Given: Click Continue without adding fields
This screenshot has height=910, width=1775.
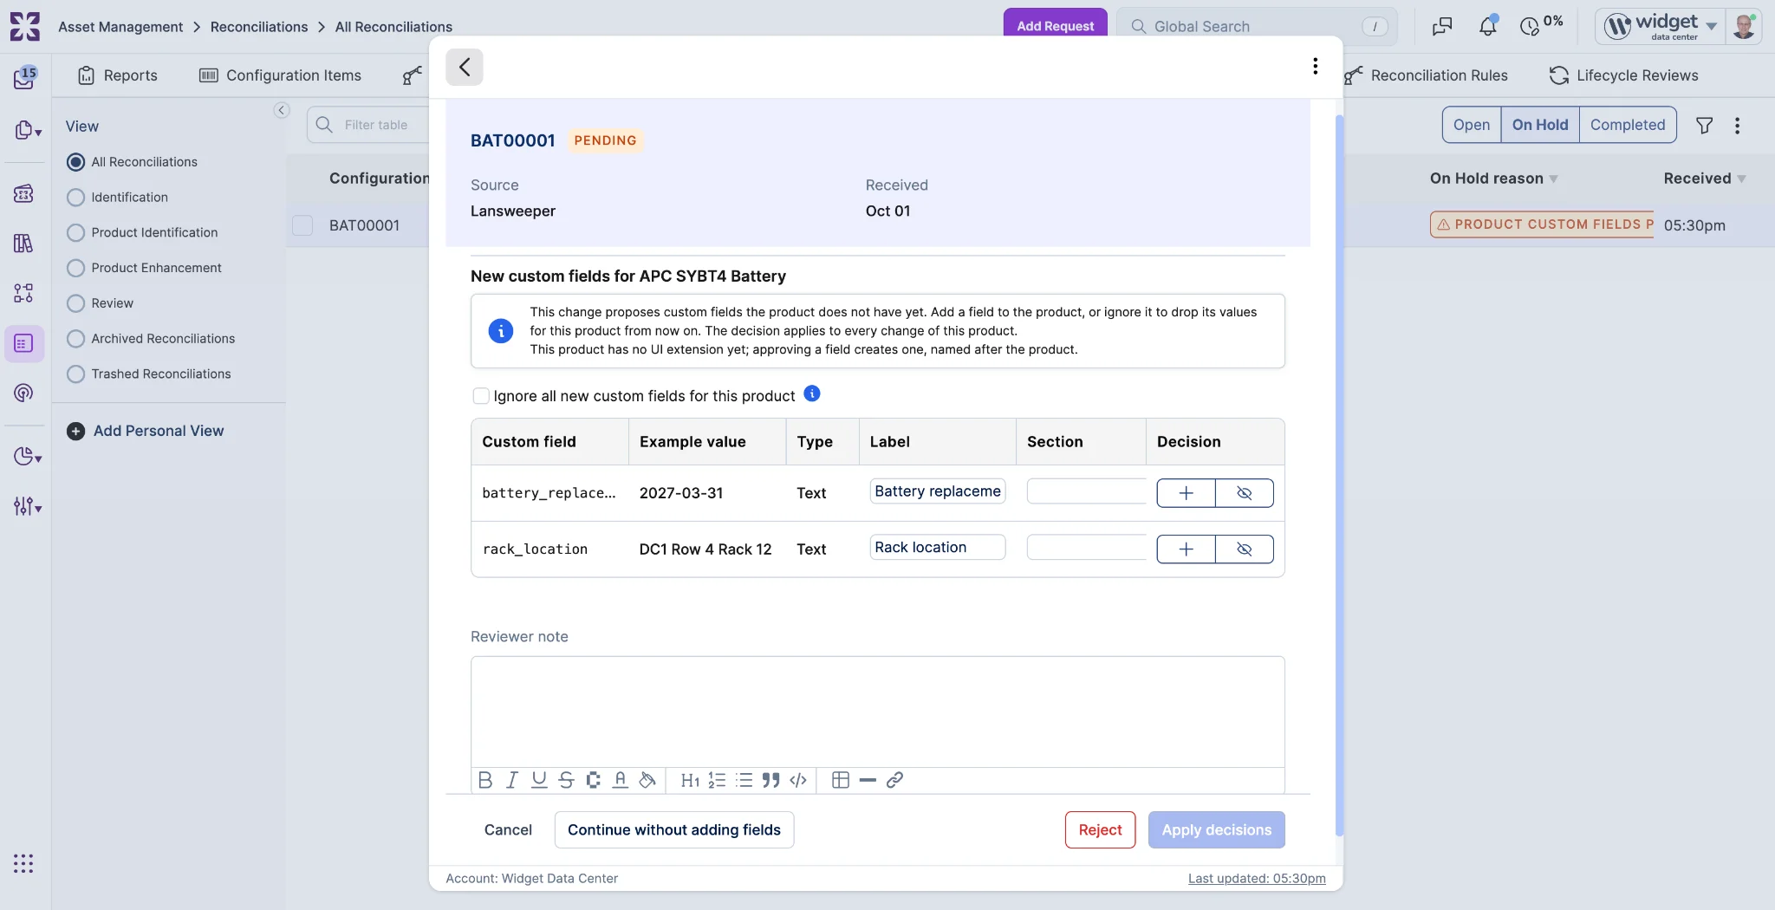Looking at the screenshot, I should (674, 830).
